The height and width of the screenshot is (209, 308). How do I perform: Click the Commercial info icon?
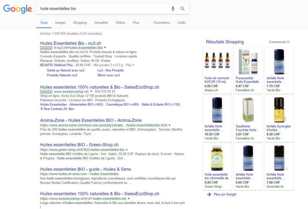click(288, 42)
